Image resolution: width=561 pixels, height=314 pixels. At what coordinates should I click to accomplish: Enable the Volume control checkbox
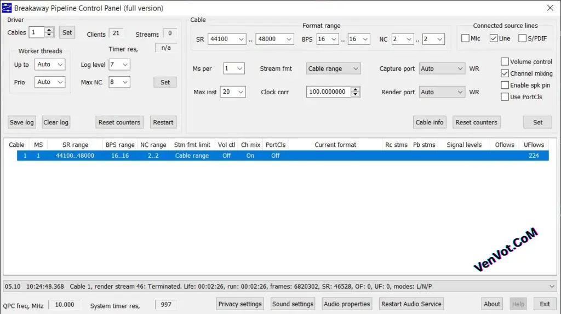tap(505, 61)
